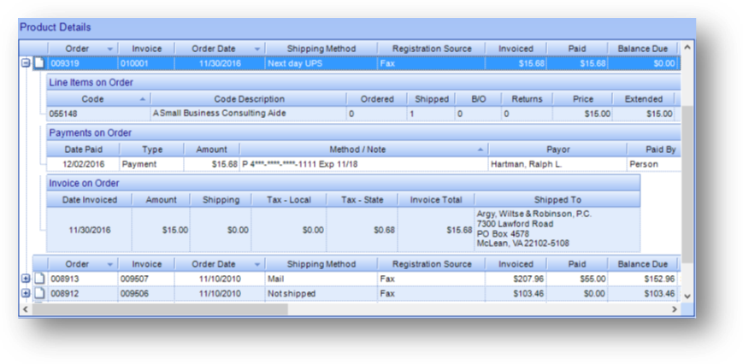Click invoice date 11/30/2016 in Invoice section
This screenshot has width=743, height=364.
[90, 230]
